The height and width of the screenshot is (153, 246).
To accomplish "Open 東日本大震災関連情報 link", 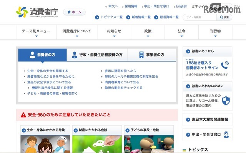I will (x=210, y=120).
